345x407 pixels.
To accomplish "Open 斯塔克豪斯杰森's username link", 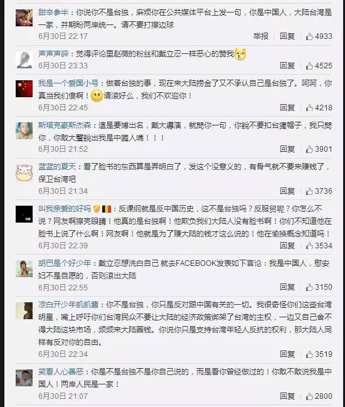I will click(x=65, y=125).
